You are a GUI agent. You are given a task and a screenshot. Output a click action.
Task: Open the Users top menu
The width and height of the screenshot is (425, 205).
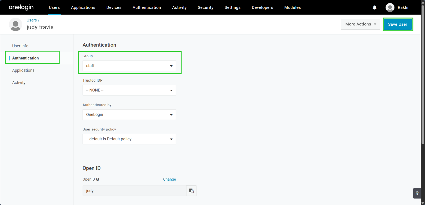[x=54, y=7]
